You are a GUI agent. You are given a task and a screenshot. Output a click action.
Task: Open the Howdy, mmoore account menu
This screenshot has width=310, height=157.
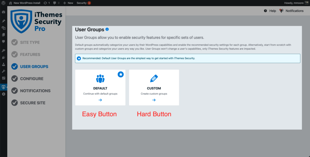coord(294,3)
